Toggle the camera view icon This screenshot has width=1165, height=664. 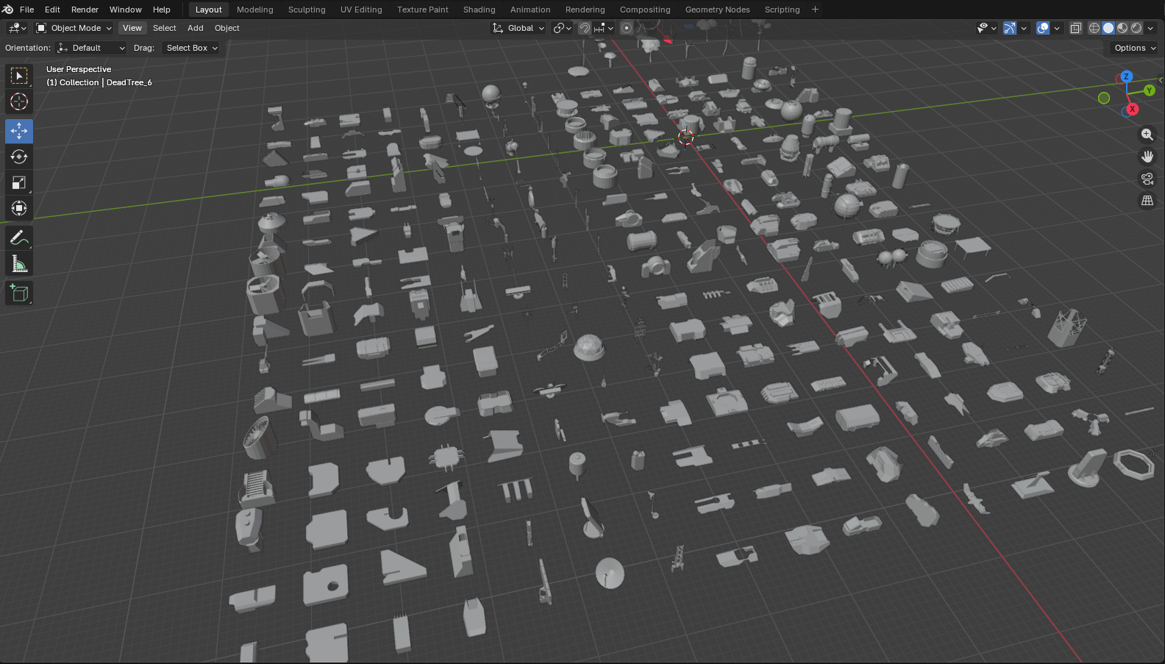click(x=1147, y=179)
